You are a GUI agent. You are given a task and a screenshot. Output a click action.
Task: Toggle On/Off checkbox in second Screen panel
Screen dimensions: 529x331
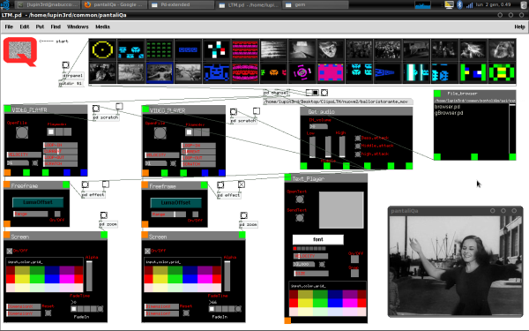[147, 251]
